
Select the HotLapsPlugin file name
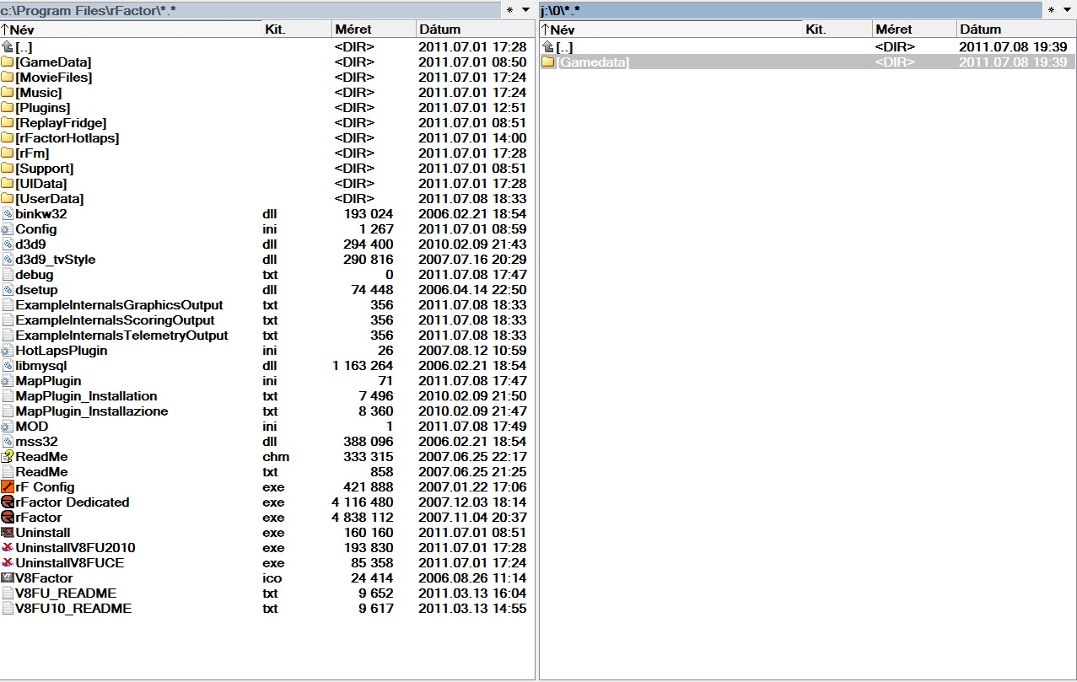click(62, 351)
